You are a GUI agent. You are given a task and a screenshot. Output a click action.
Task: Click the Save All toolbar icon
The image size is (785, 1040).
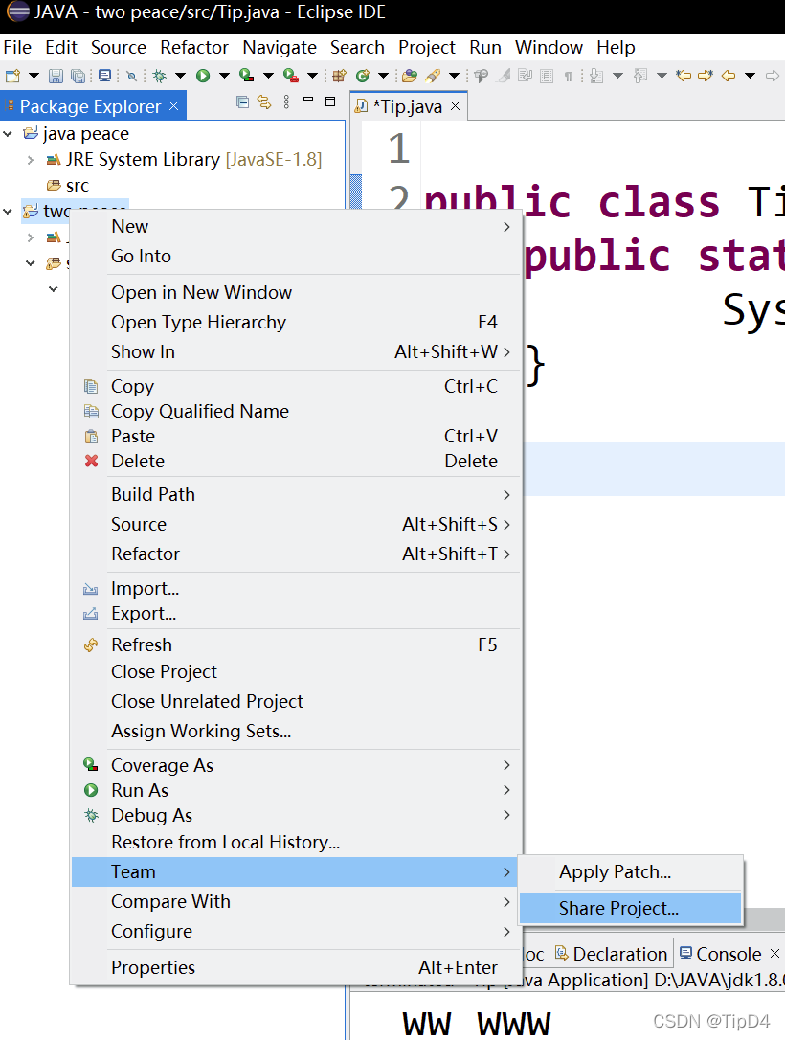[x=78, y=76]
